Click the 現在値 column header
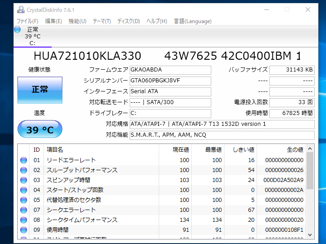 coord(175,150)
